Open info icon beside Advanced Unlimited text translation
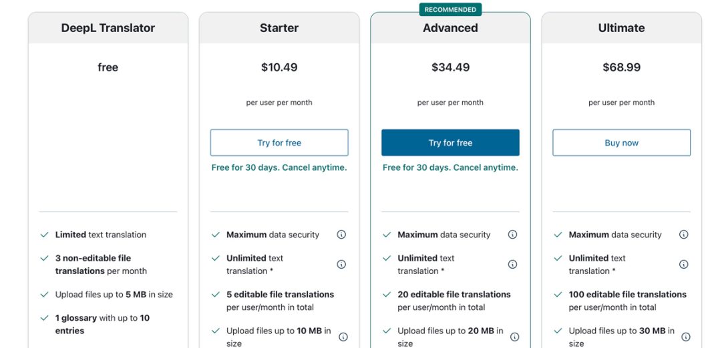This screenshot has width=712, height=348. click(513, 264)
